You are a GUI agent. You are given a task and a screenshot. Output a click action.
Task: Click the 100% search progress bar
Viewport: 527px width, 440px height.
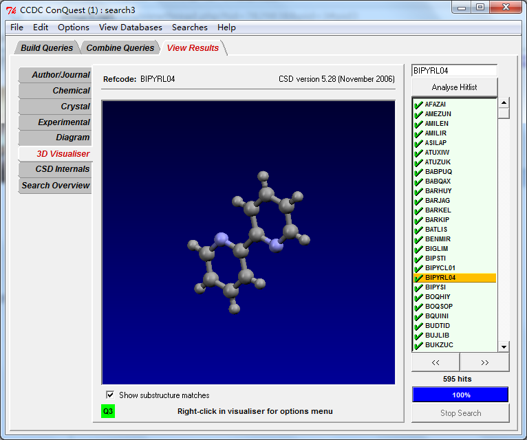[x=460, y=395]
